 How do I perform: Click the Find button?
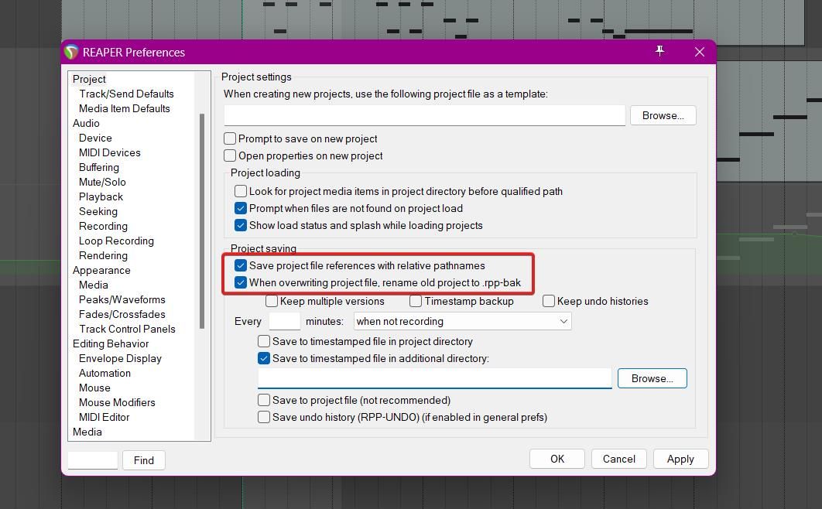(143, 459)
